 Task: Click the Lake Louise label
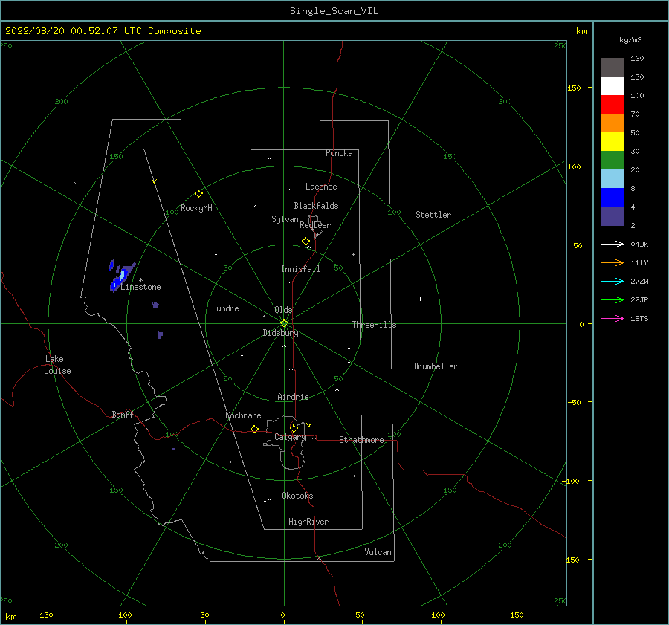(x=57, y=365)
